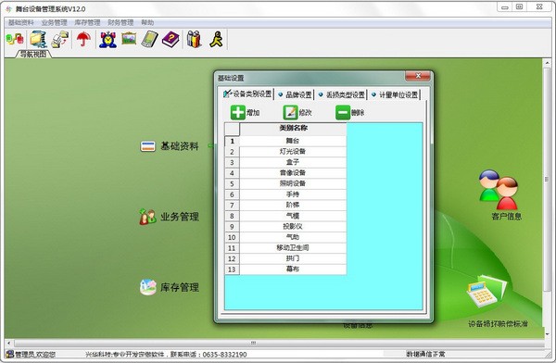The width and height of the screenshot is (556, 363).
Task: Click the 类别名称 column header
Action: point(293,129)
